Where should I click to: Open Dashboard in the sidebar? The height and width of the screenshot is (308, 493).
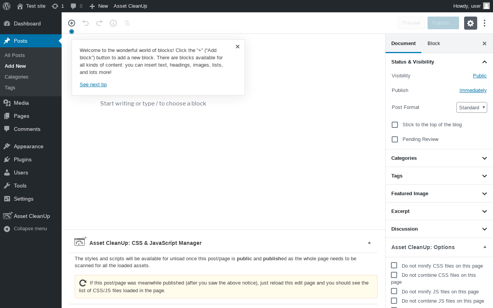(31, 23)
